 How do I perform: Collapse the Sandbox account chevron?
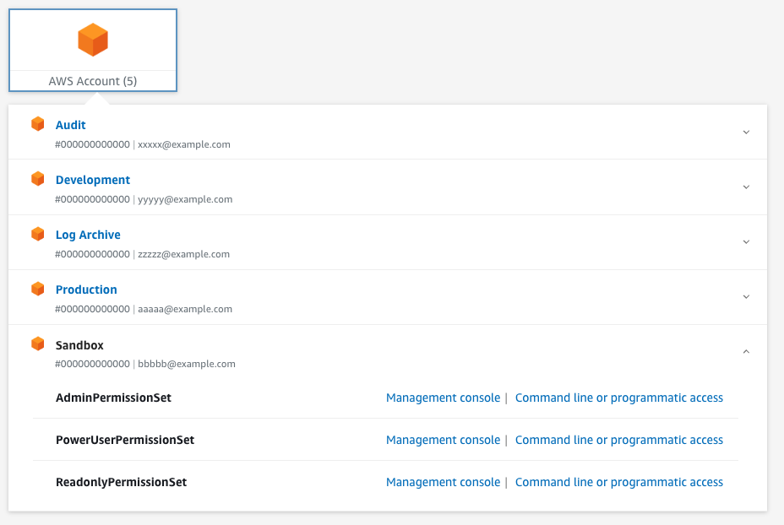click(746, 352)
